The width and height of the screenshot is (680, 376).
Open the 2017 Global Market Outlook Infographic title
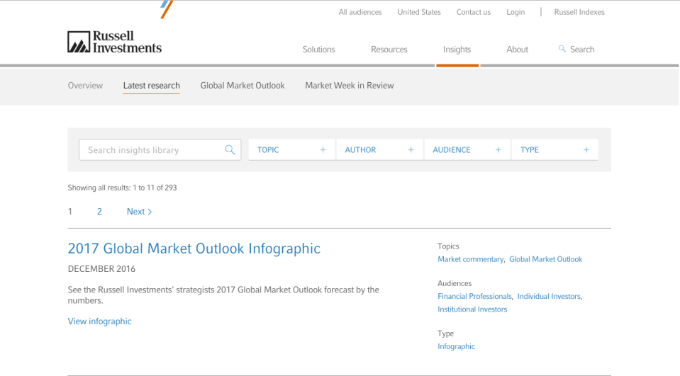click(x=194, y=249)
